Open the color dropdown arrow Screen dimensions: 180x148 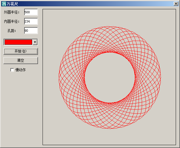[x=35, y=42]
